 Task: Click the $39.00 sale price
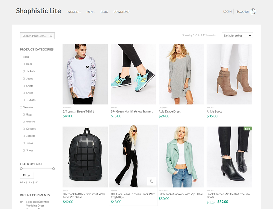pyautogui.click(x=223, y=202)
